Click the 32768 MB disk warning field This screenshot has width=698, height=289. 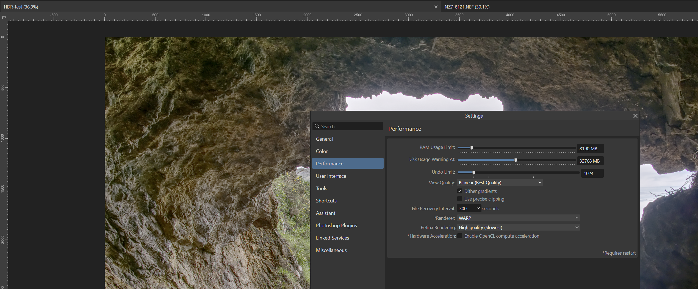point(590,161)
